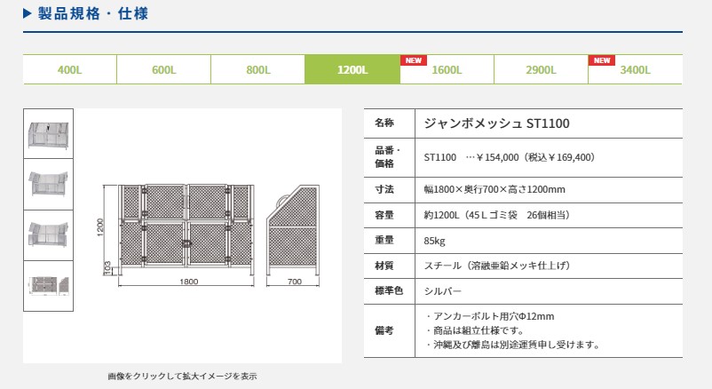Click the side view drawing labeled 700
Screen dimensions: 712x389
click(x=293, y=235)
